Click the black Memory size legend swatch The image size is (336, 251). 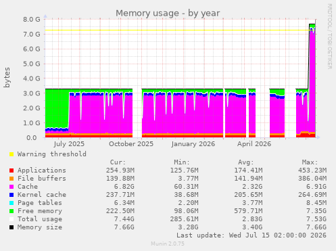(x=11, y=227)
